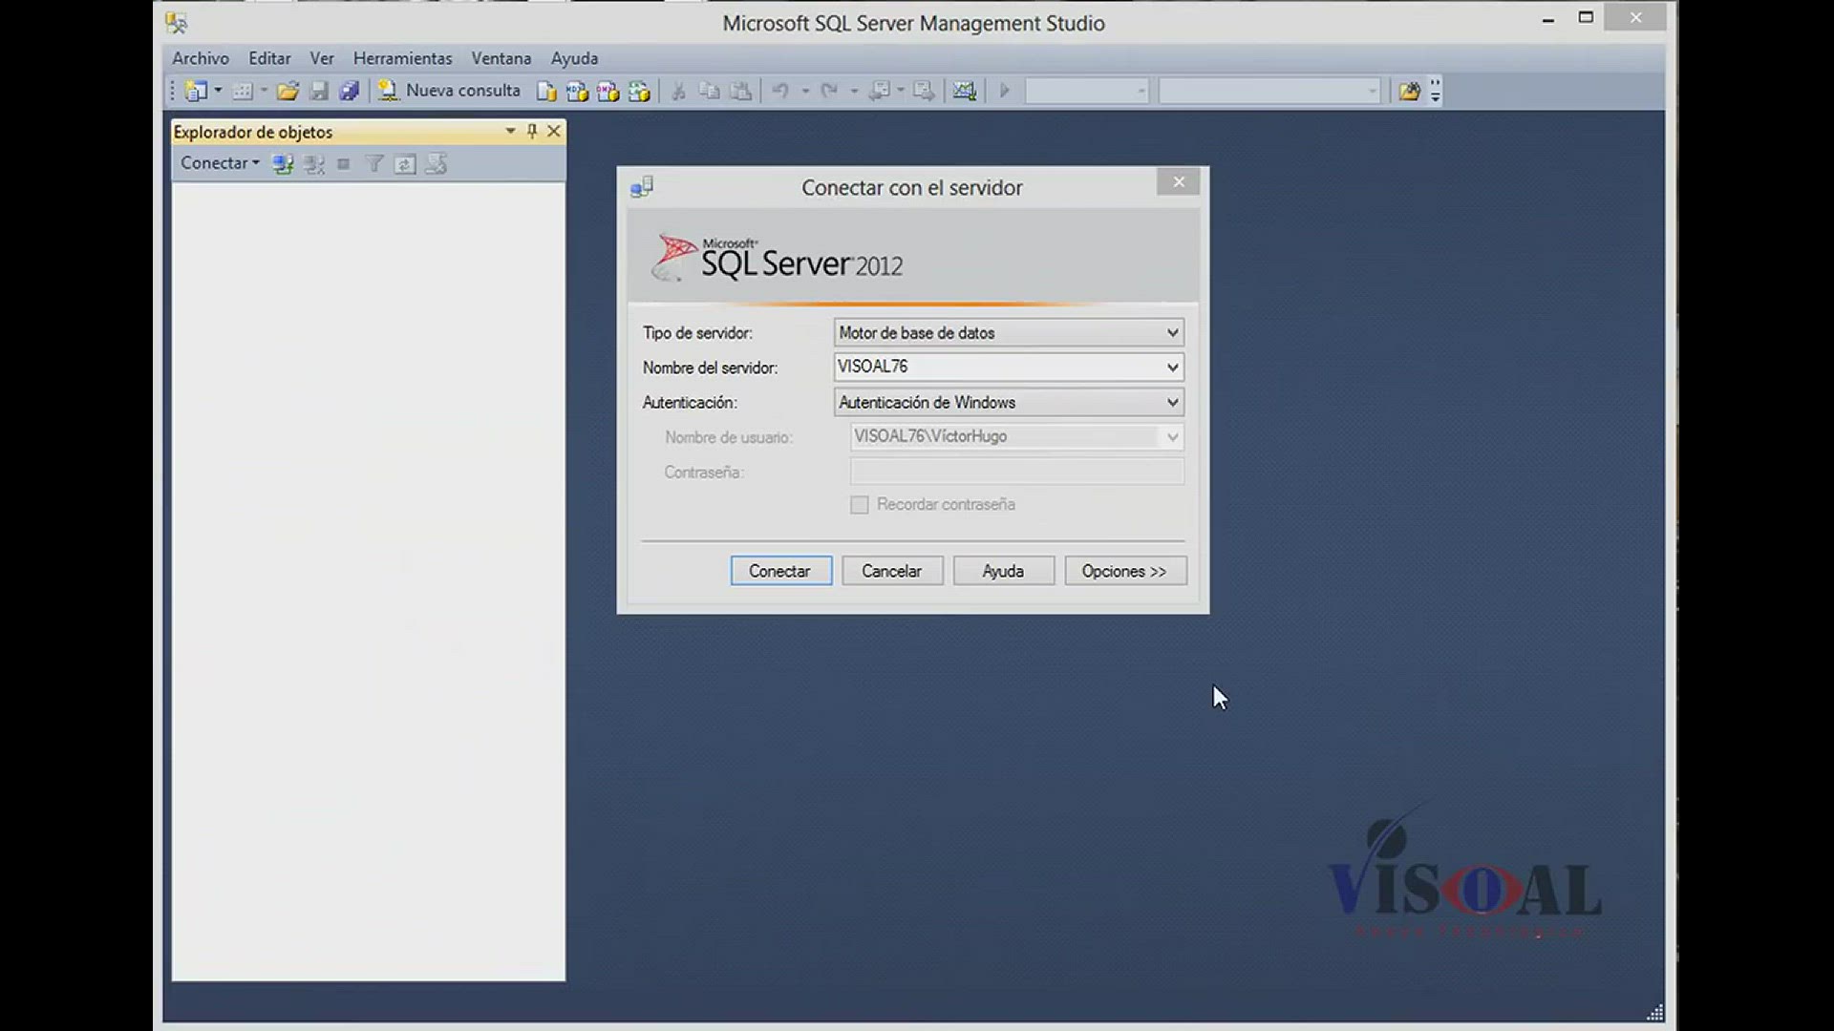This screenshot has width=1834, height=1031.
Task: Click the Activity Monitor icon
Action: point(965,91)
